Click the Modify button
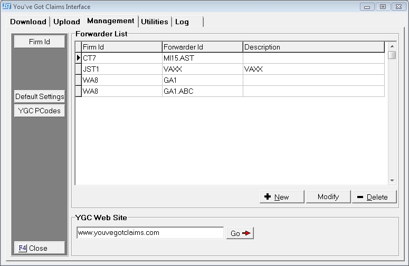The width and height of the screenshot is (409, 266). tap(328, 197)
